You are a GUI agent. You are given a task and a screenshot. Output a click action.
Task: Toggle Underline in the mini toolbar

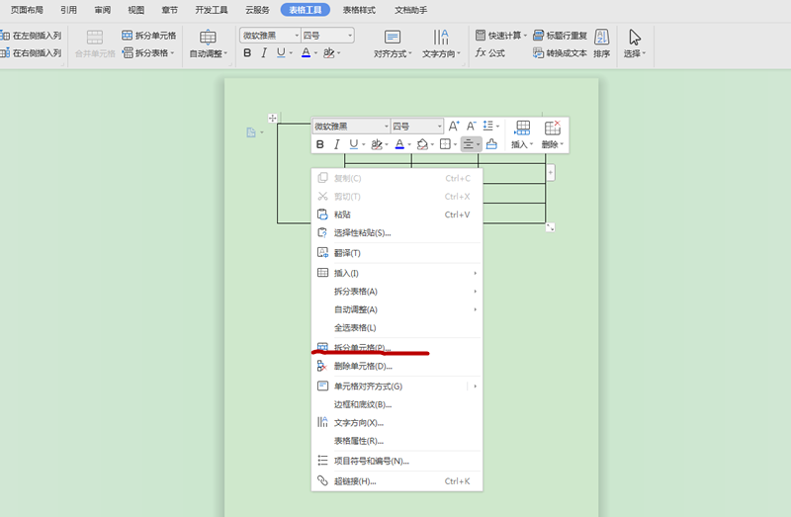click(354, 144)
